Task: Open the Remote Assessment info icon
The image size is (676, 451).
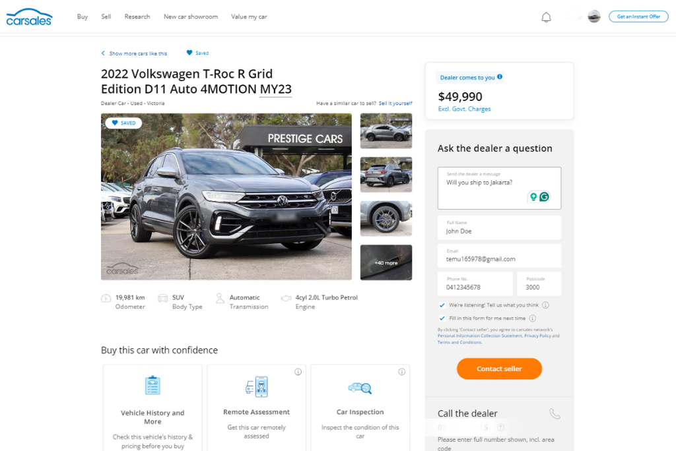Action: click(298, 372)
